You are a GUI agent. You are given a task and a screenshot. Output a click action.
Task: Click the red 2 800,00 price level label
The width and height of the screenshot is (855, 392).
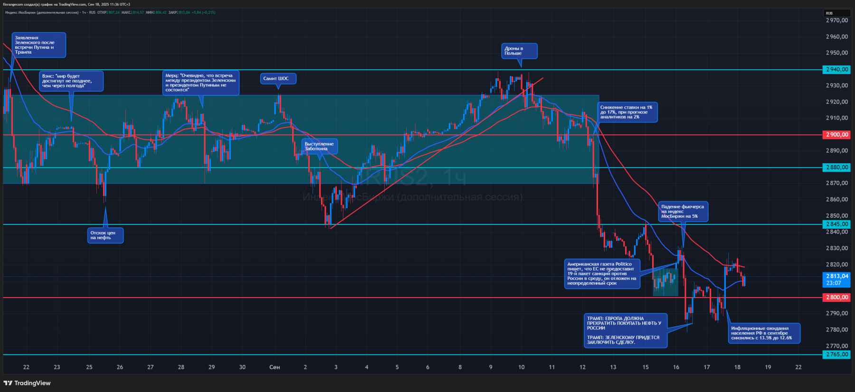click(836, 298)
